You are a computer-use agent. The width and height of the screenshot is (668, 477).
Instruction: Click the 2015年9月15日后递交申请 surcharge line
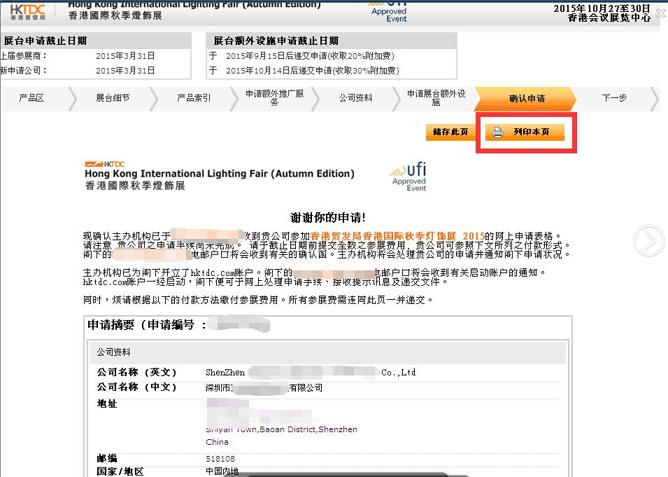pos(310,56)
